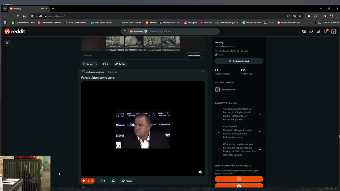
Task: Expand rule 3 about gönderi onayı
Action: pos(260,150)
